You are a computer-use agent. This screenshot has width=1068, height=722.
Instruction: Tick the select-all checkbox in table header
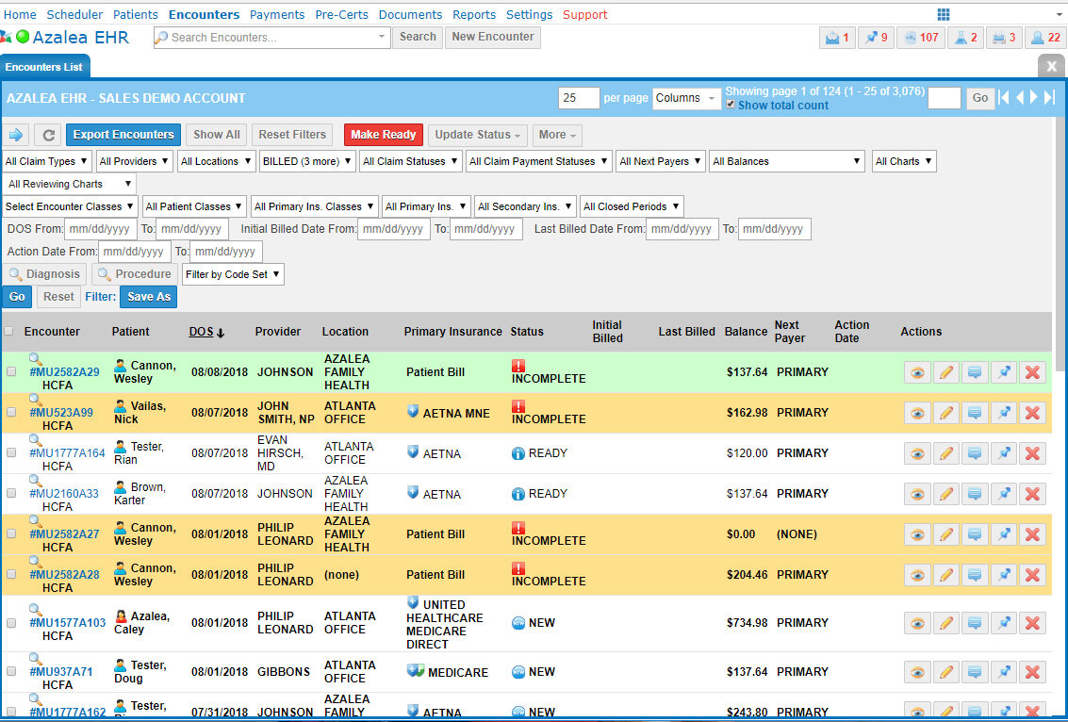point(9,332)
